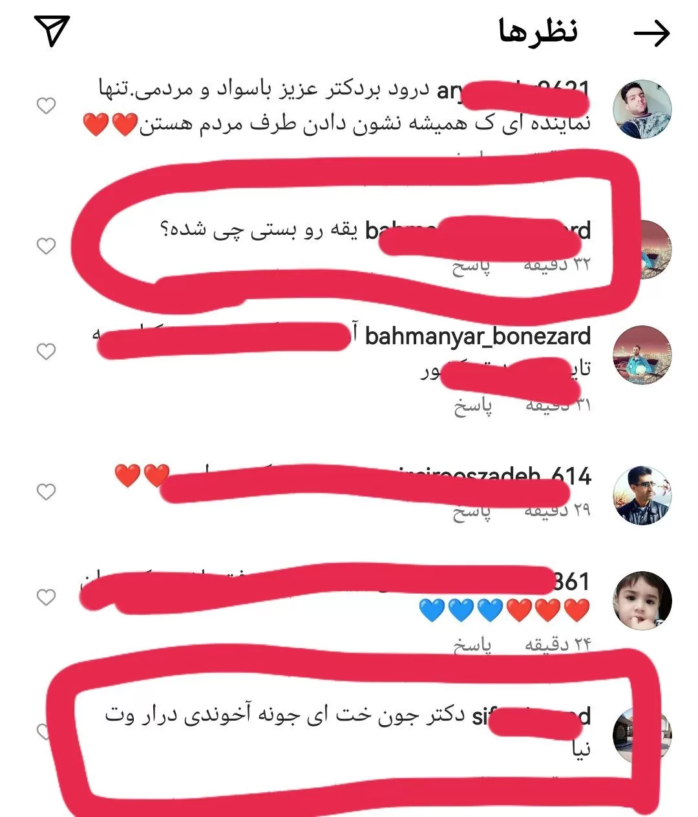
Task: Reply (پاسخ) to the 29-minute comment
Action: [471, 511]
